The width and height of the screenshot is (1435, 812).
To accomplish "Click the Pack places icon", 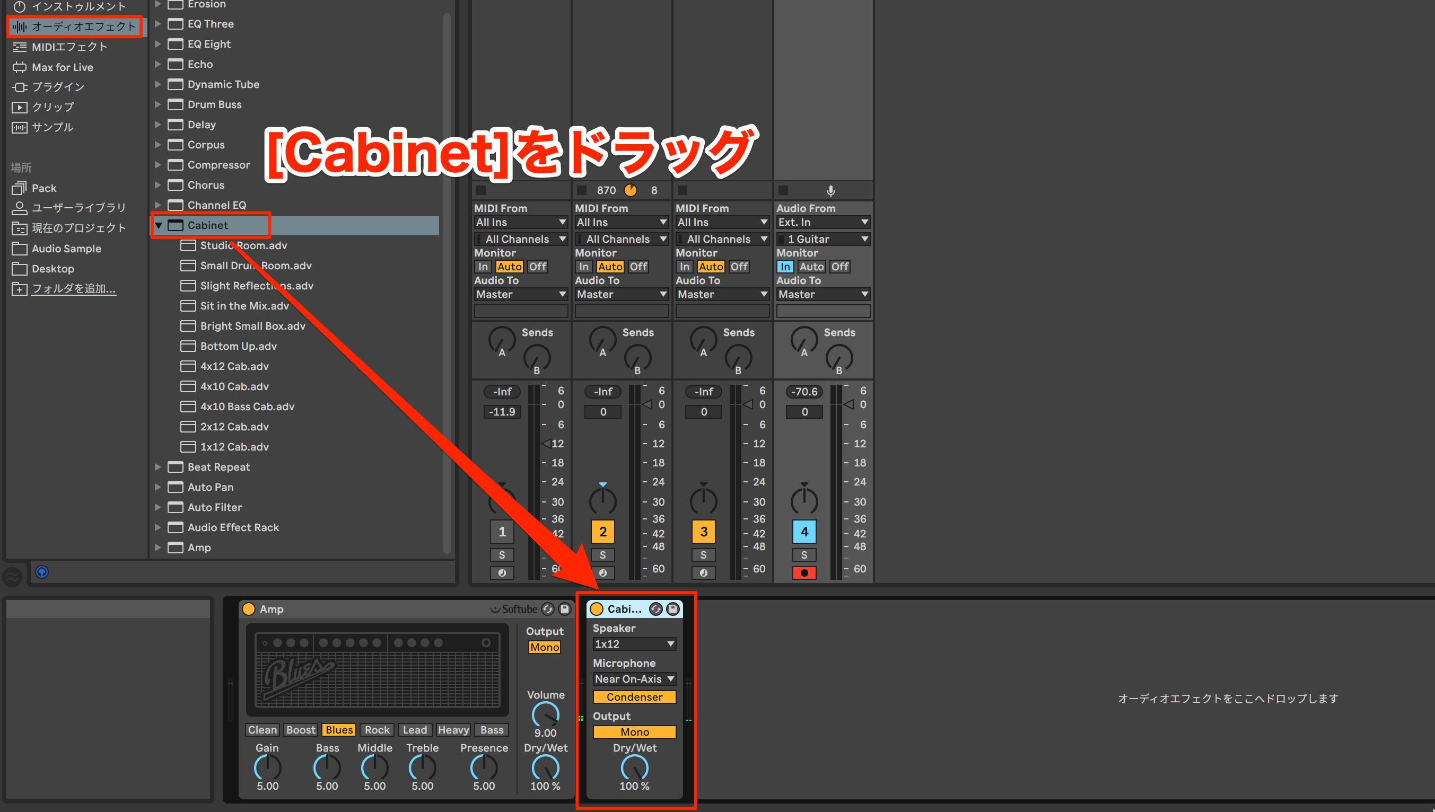I will point(20,188).
